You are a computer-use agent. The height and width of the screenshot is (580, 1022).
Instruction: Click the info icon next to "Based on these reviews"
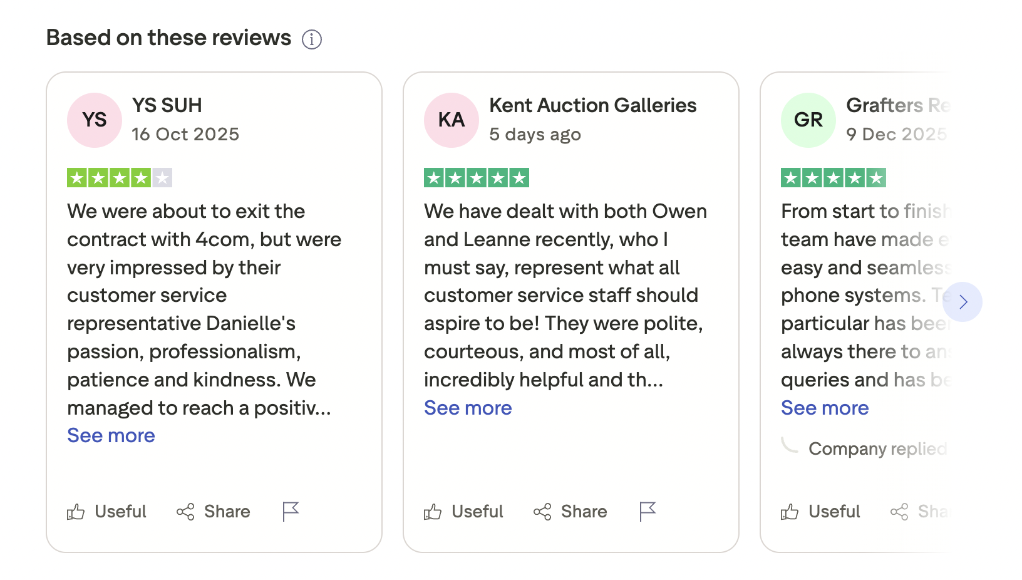pos(311,39)
